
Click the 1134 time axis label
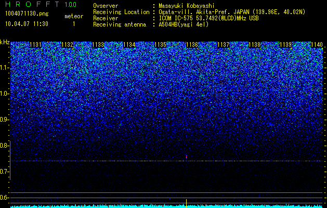click(129, 45)
